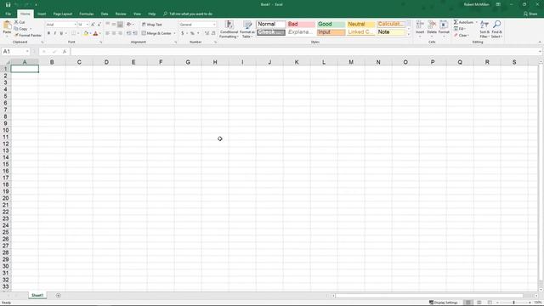Decrease font size with the smaller A
The image size is (544, 306).
click(x=99, y=25)
